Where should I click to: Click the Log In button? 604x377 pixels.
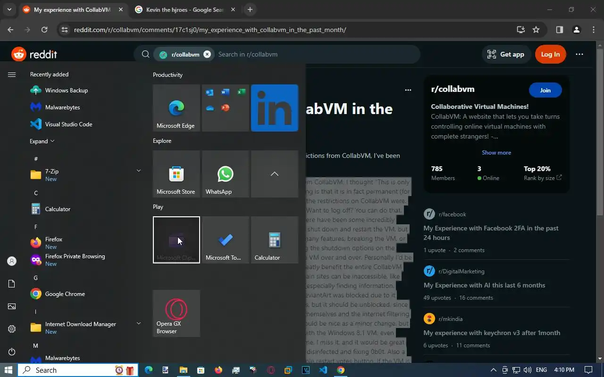pyautogui.click(x=550, y=54)
